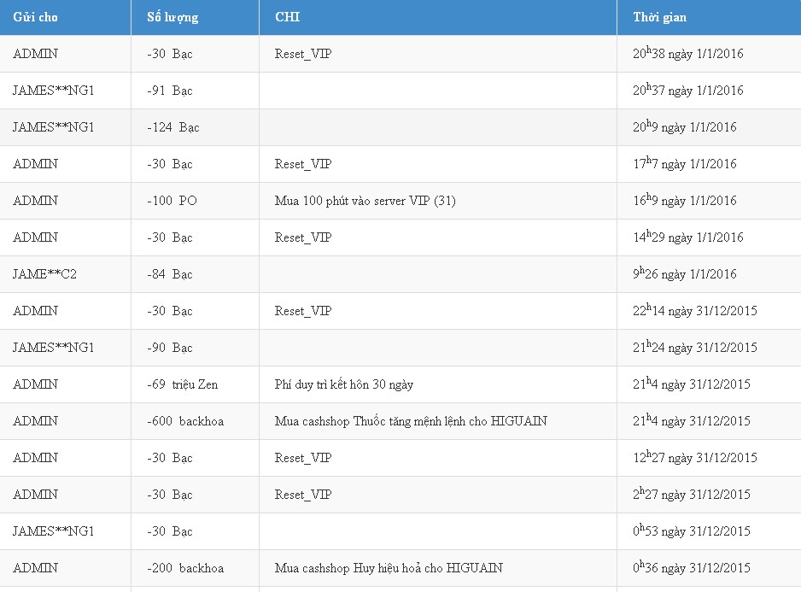The width and height of the screenshot is (801, 592).
Task: Click the '-100 PO' amount cell
Action: (x=196, y=201)
